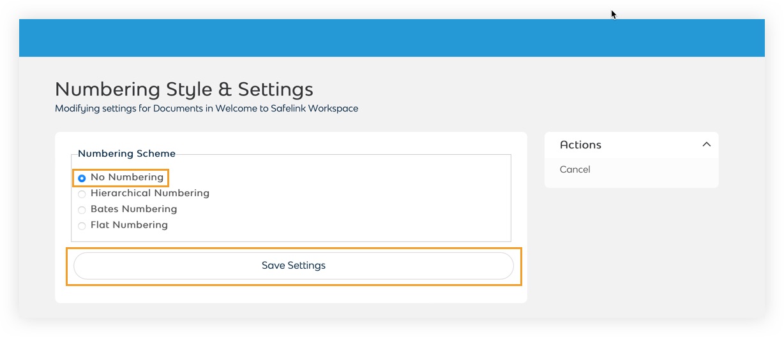
Task: Click the 'Hierarchical Numbering' label text
Action: (150, 193)
